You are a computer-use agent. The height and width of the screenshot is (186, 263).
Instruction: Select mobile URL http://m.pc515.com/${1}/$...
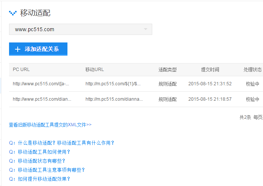(x=113, y=84)
